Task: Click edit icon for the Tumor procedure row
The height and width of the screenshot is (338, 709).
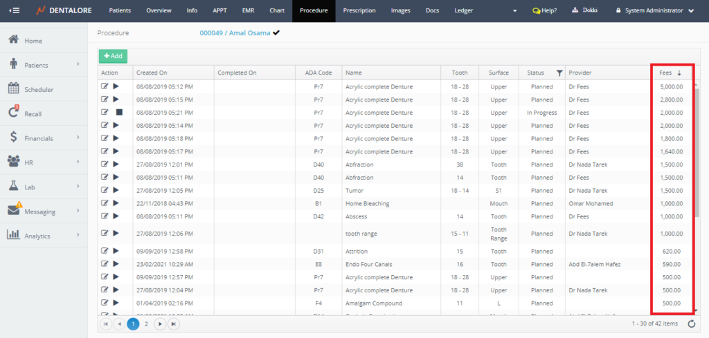Action: pyautogui.click(x=105, y=190)
